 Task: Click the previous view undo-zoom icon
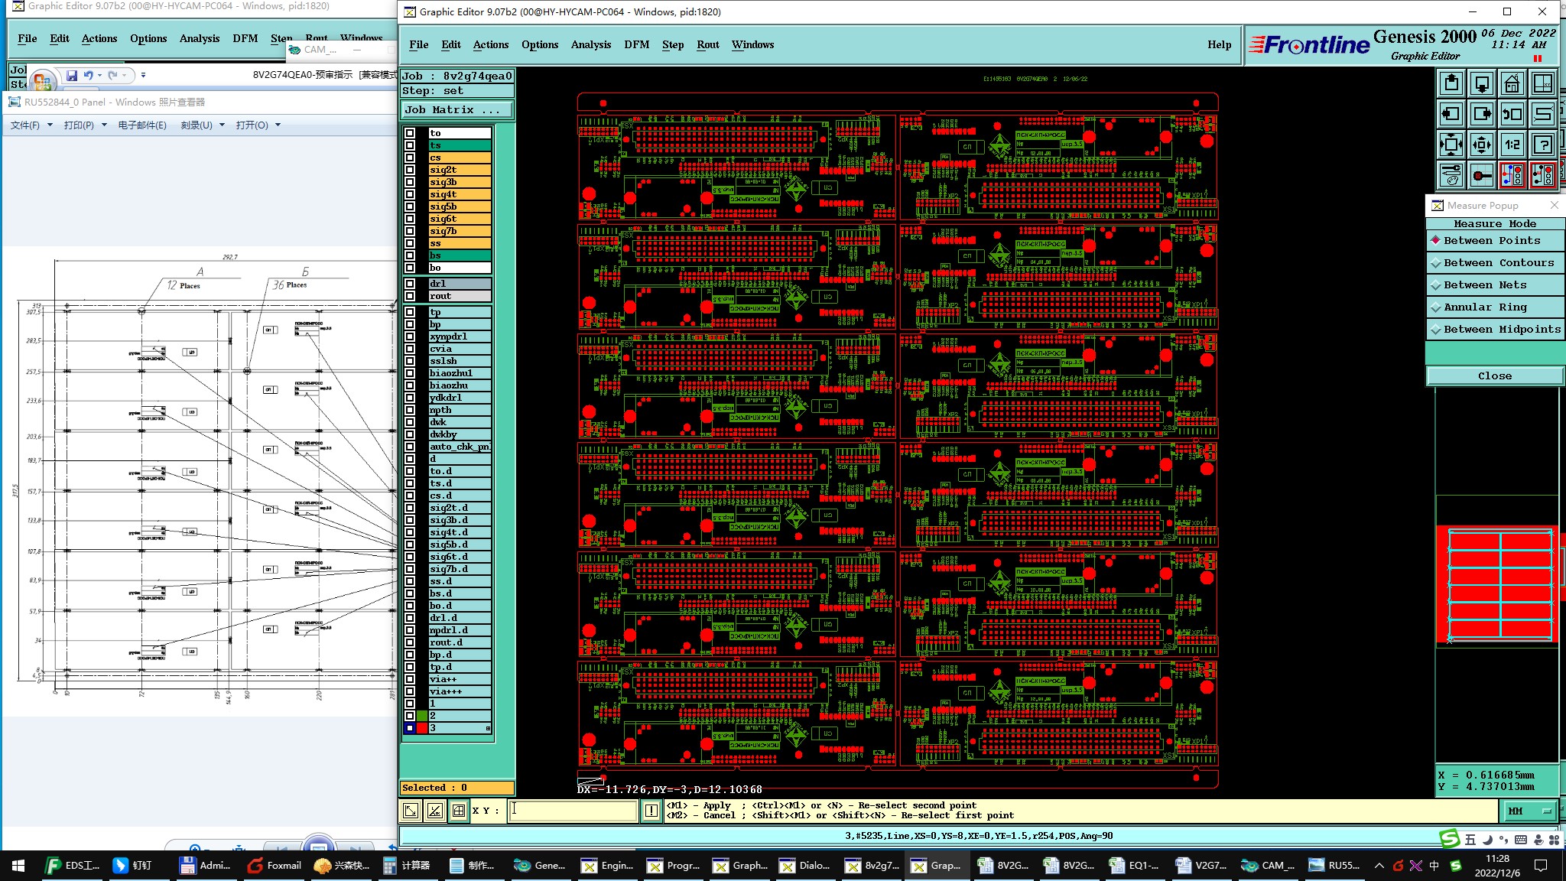coord(1512,114)
